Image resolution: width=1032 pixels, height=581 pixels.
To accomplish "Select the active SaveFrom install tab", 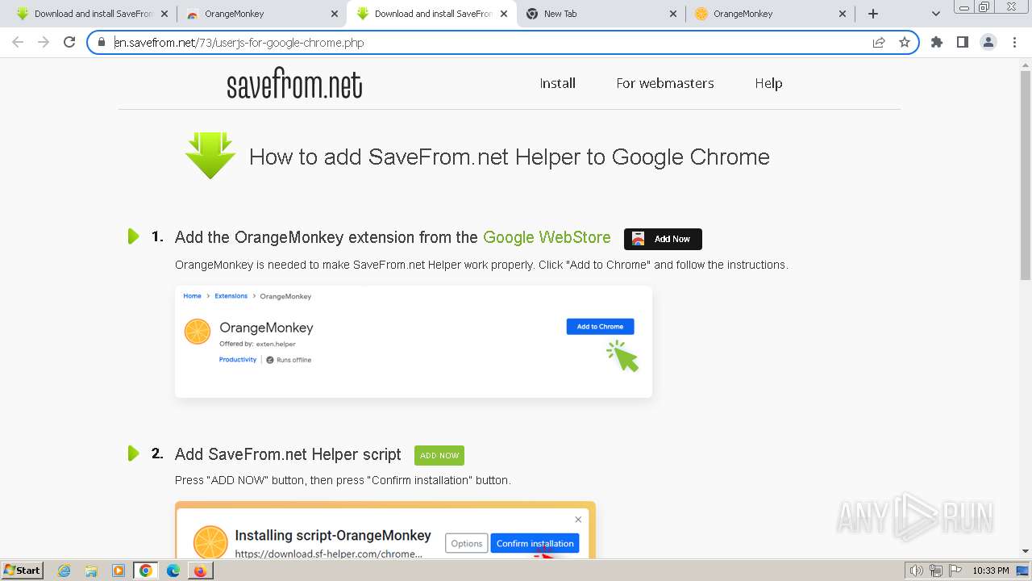I will click(431, 14).
